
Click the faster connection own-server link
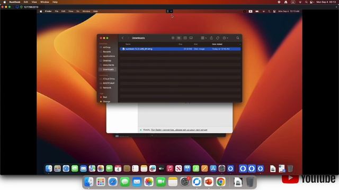click(x=179, y=130)
